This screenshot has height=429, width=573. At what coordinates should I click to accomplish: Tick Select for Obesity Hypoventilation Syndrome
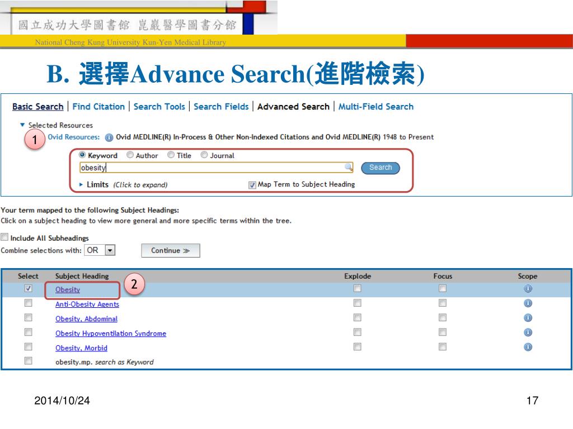[28, 332]
